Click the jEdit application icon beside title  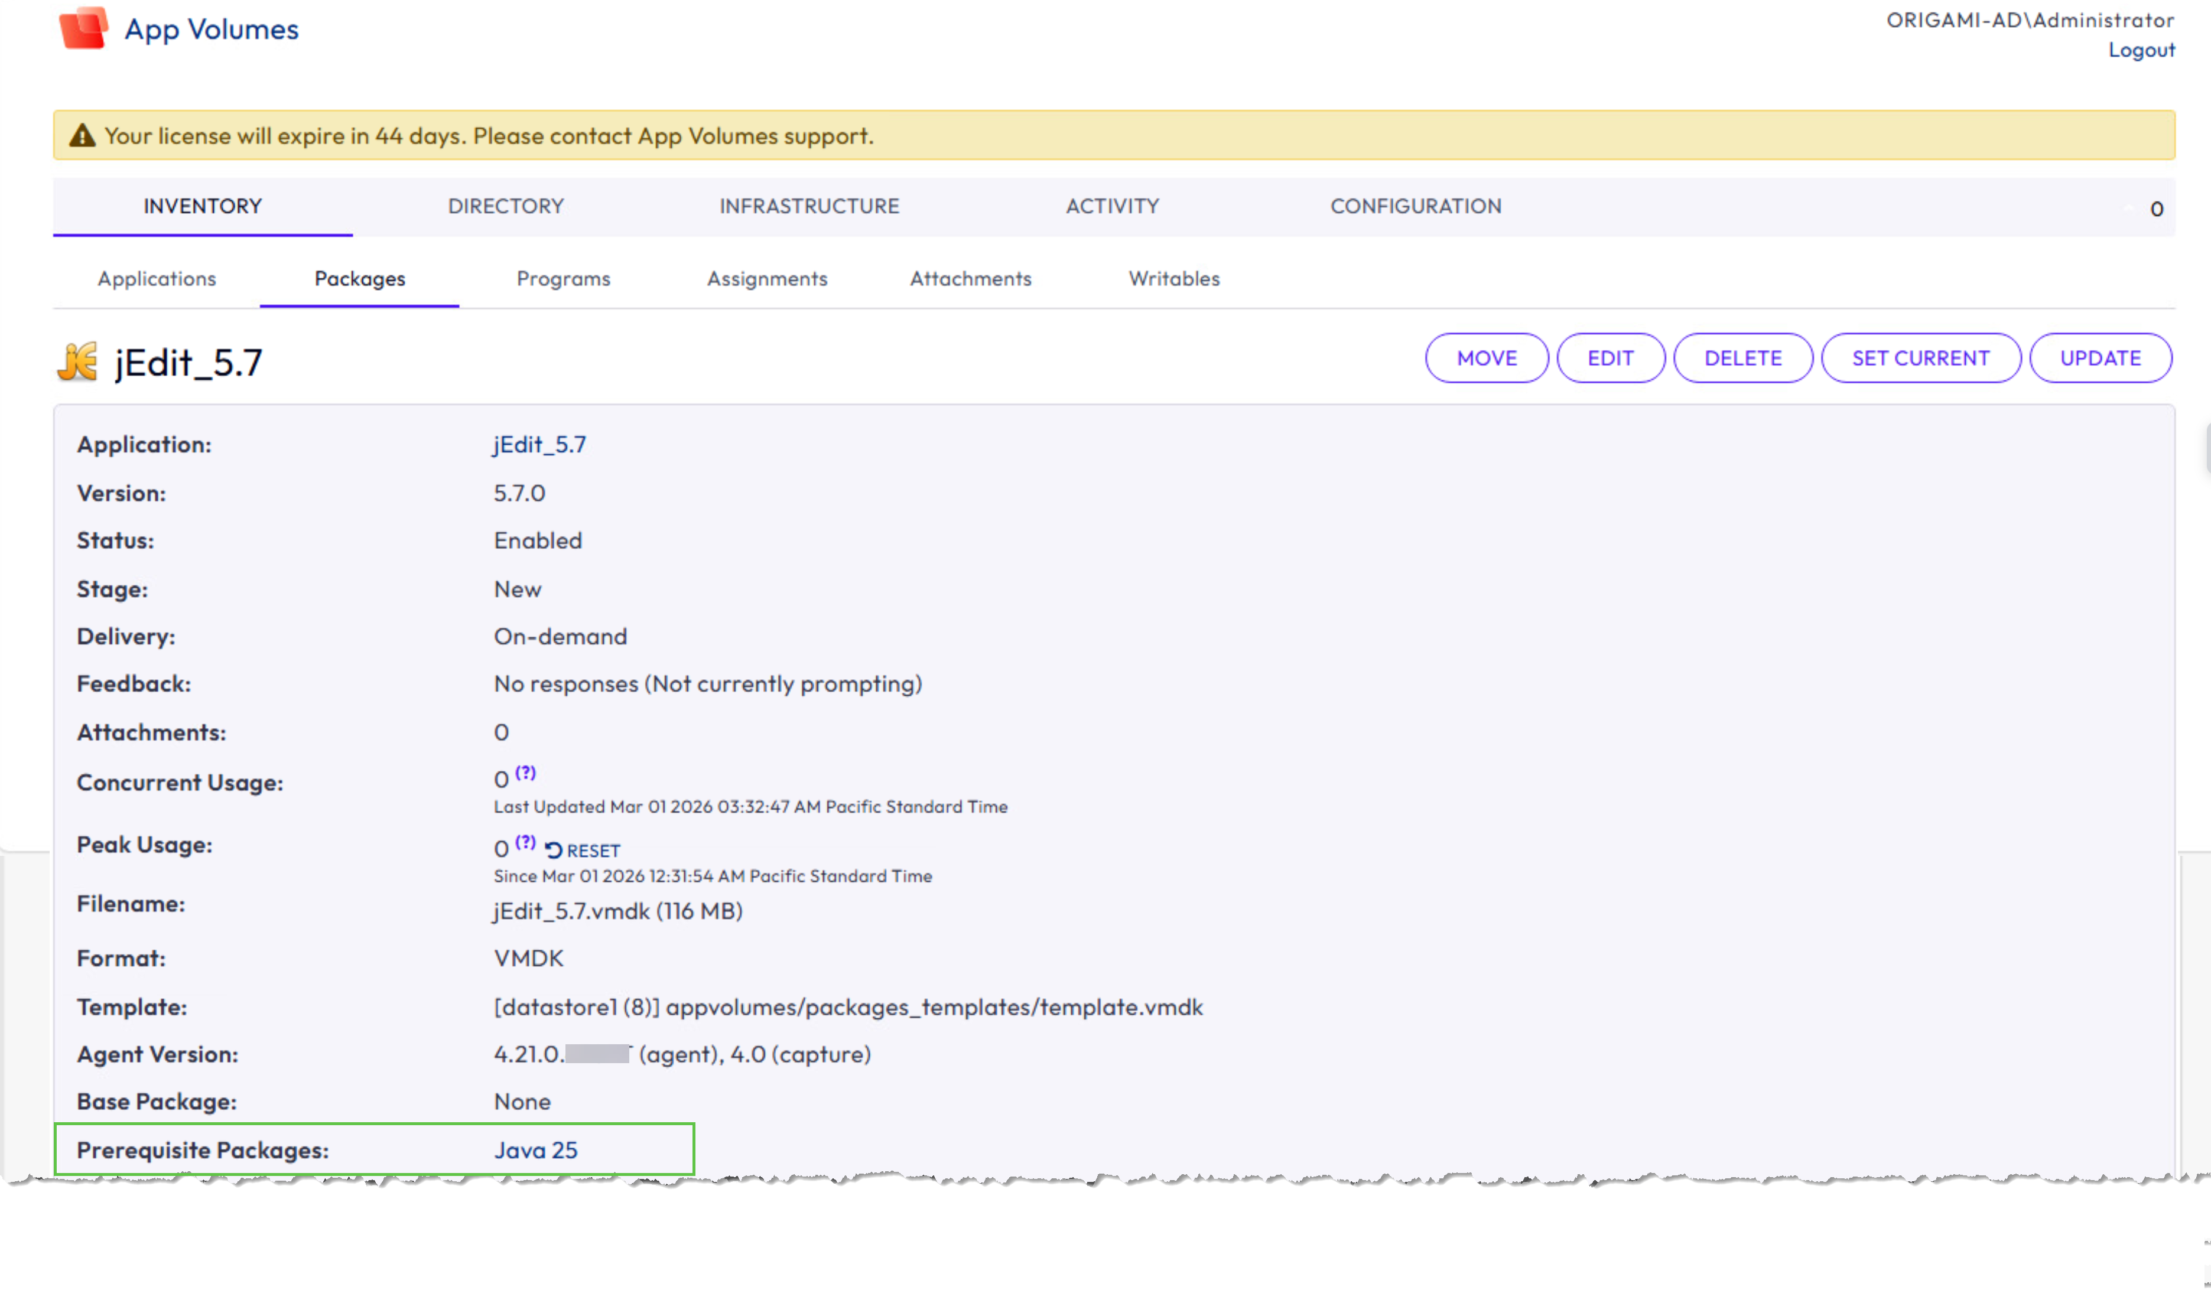click(77, 361)
